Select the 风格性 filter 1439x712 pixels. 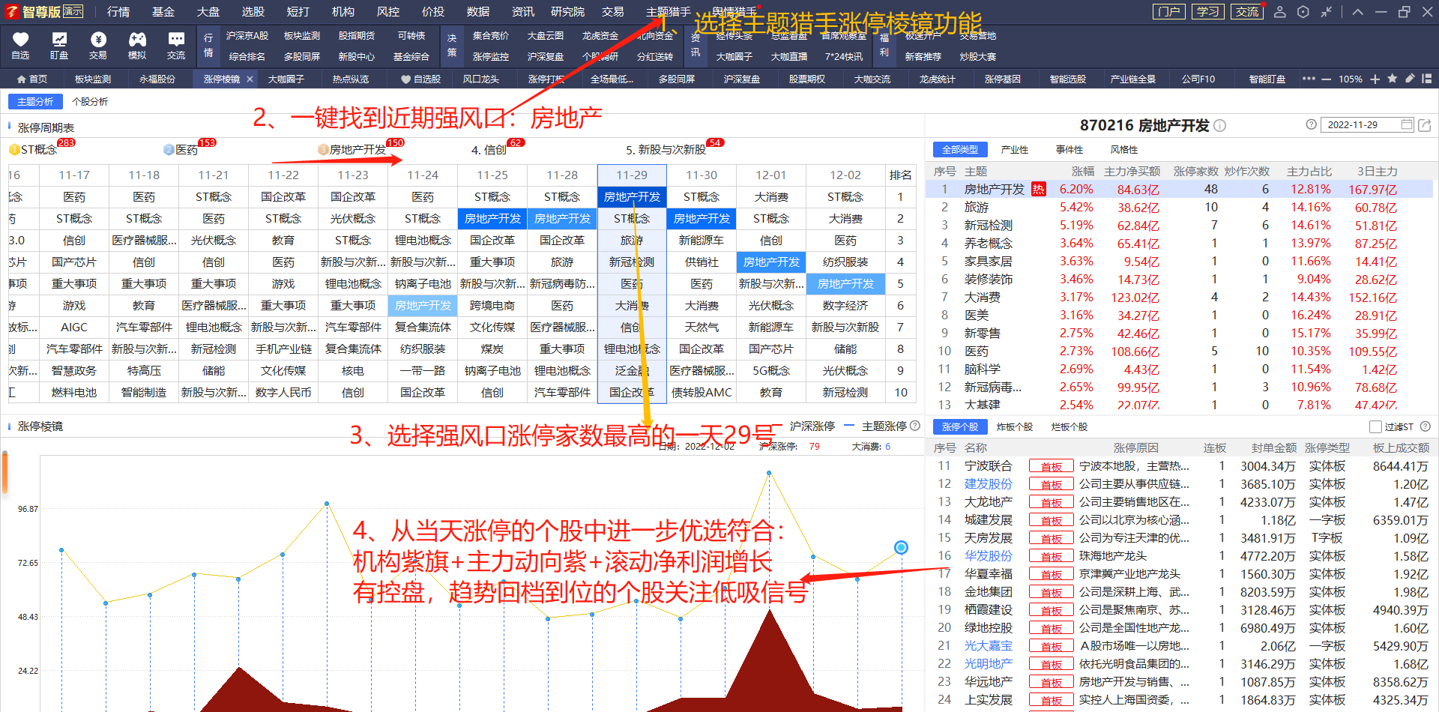[1124, 150]
